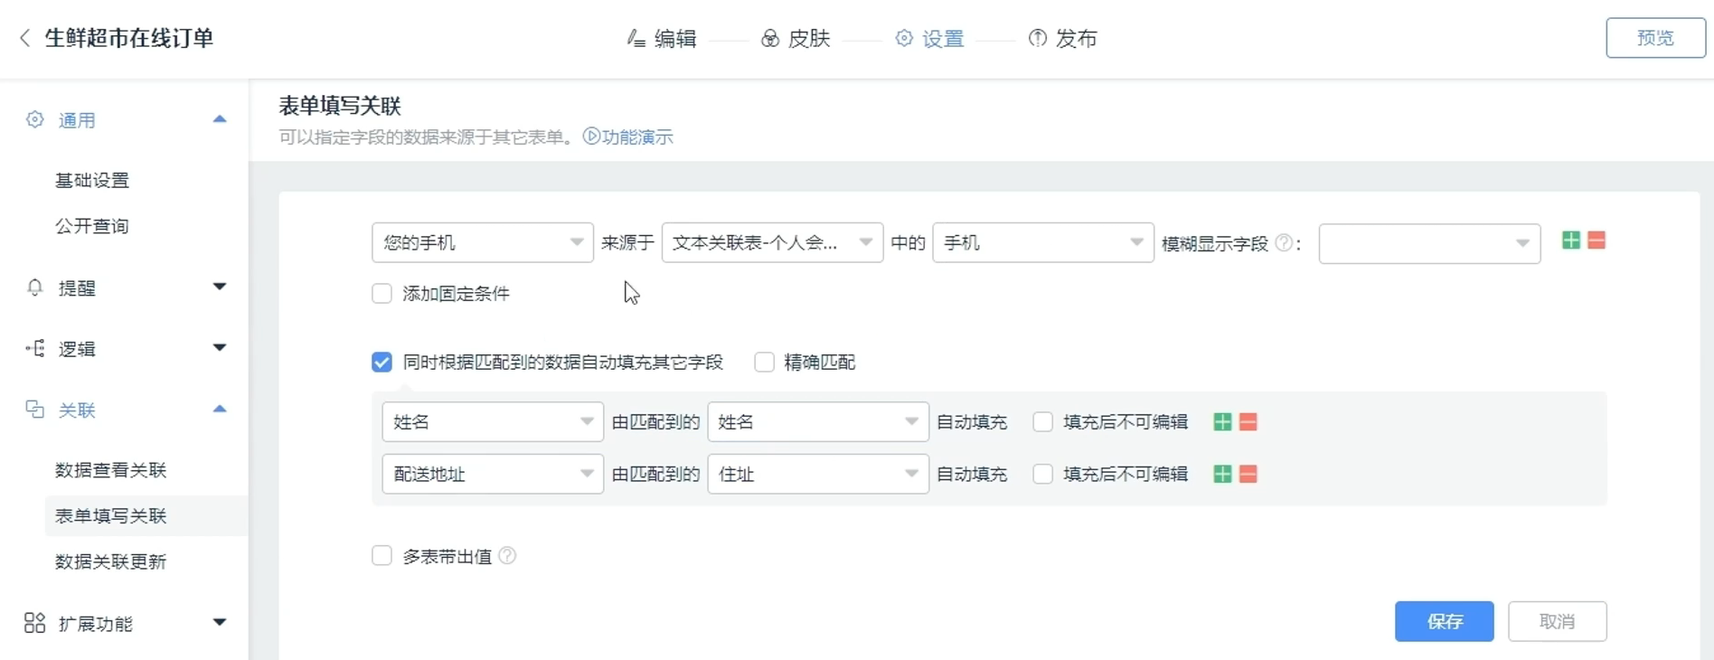The width and height of the screenshot is (1714, 660).
Task: Click the help icon next to 模糊显示字段
Action: point(1283,243)
